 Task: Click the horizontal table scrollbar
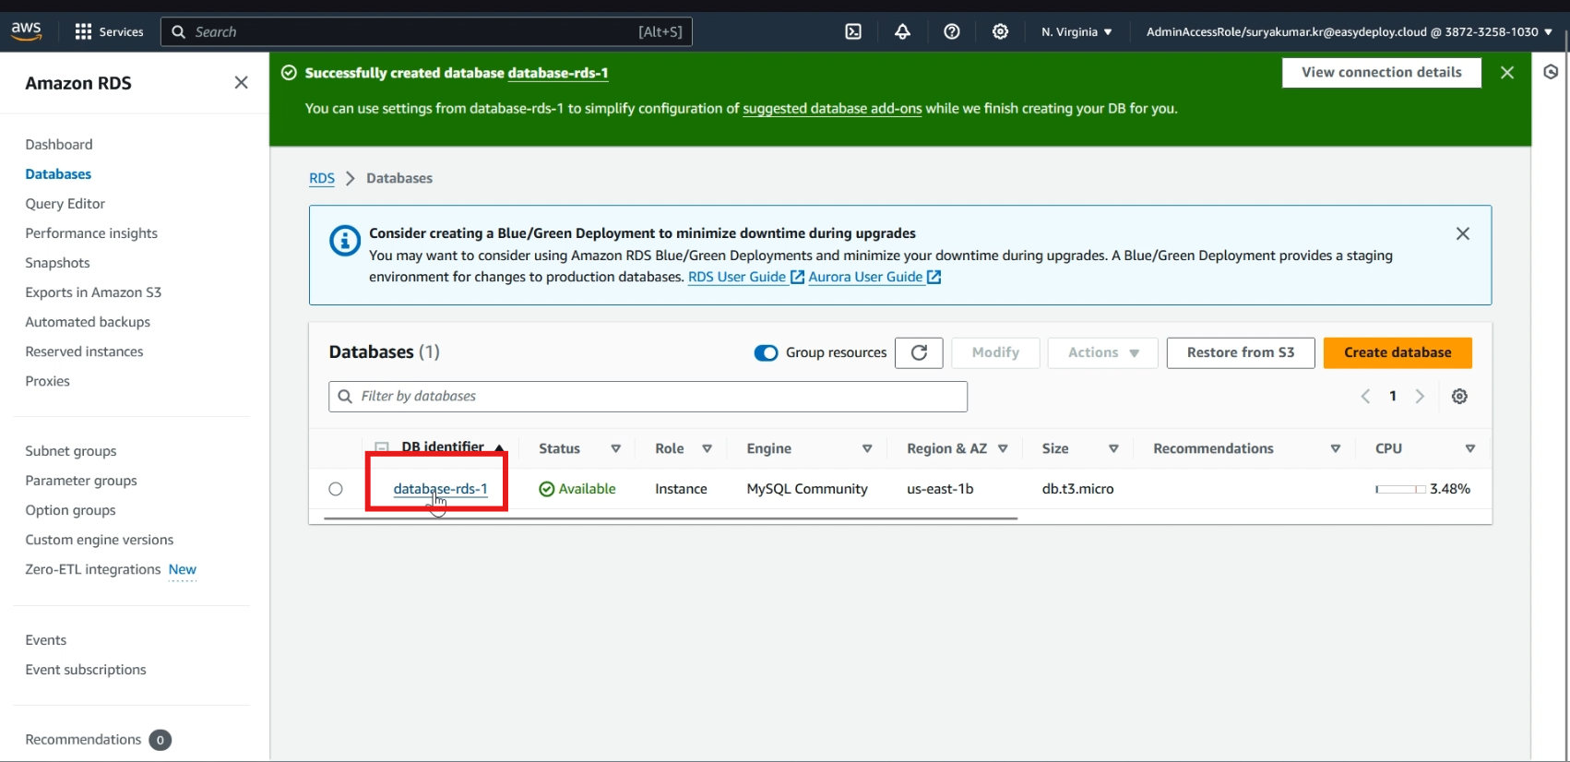pos(671,518)
